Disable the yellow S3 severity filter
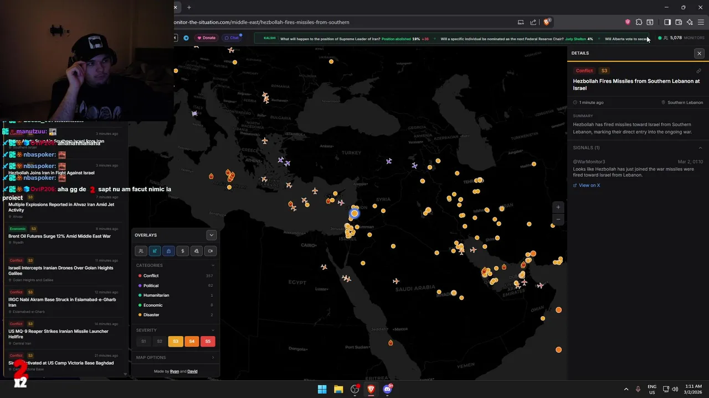709x398 pixels. pos(176,342)
